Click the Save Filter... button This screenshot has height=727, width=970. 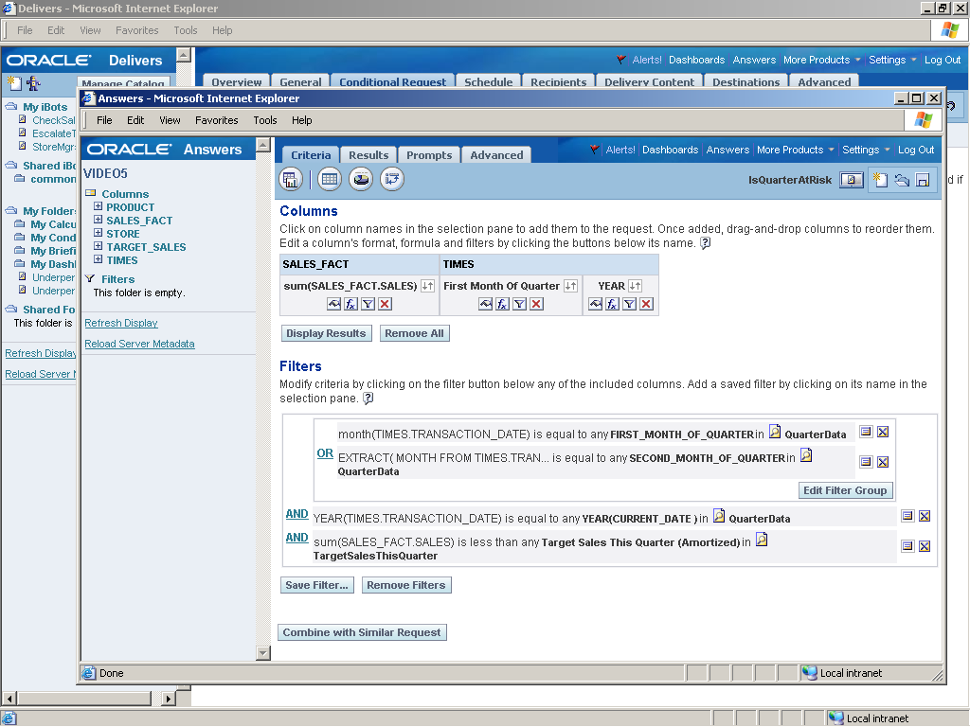pyautogui.click(x=316, y=585)
